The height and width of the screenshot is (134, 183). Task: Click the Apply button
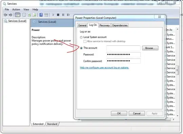[x=155, y=113]
